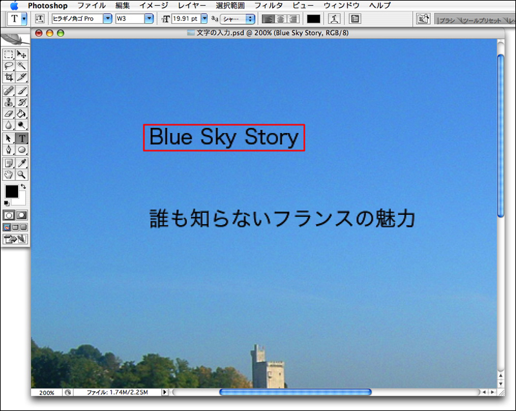
Task: Toggle text orientation in options bar
Action: tap(40, 19)
